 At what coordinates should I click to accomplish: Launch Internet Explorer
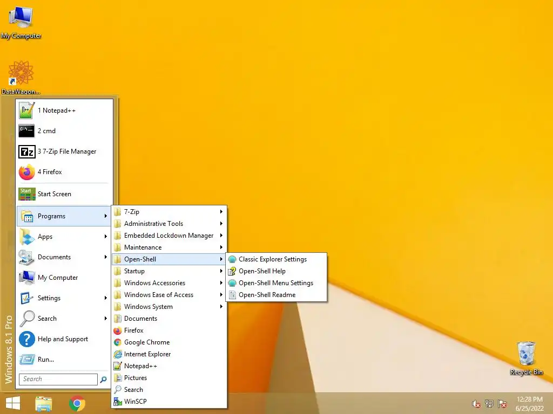(x=169, y=354)
